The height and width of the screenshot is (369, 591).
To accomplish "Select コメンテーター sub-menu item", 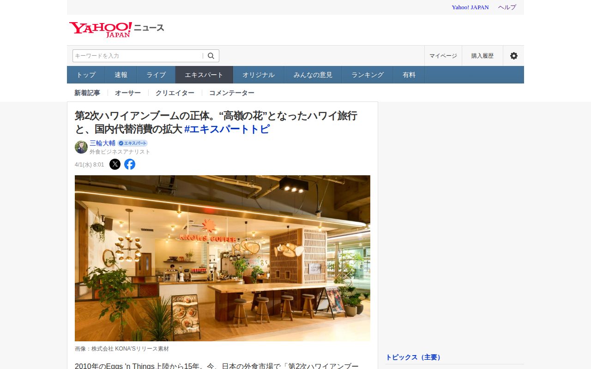I will click(232, 93).
